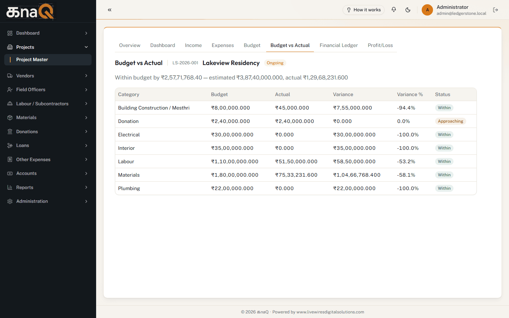The height and width of the screenshot is (318, 509).
Task: Open the Profit/Loss tab
Action: coord(380,45)
